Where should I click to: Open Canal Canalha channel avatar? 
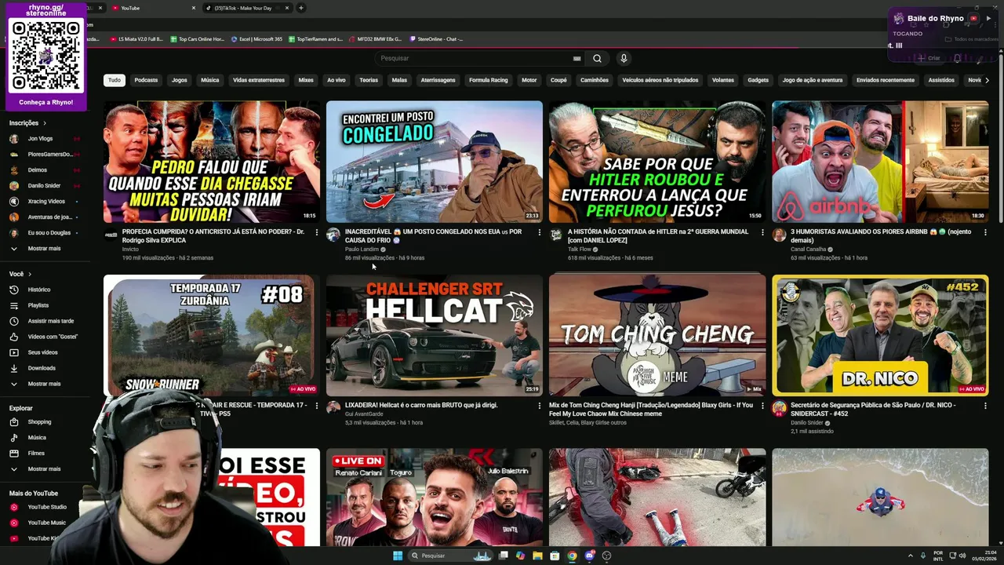pyautogui.click(x=779, y=235)
